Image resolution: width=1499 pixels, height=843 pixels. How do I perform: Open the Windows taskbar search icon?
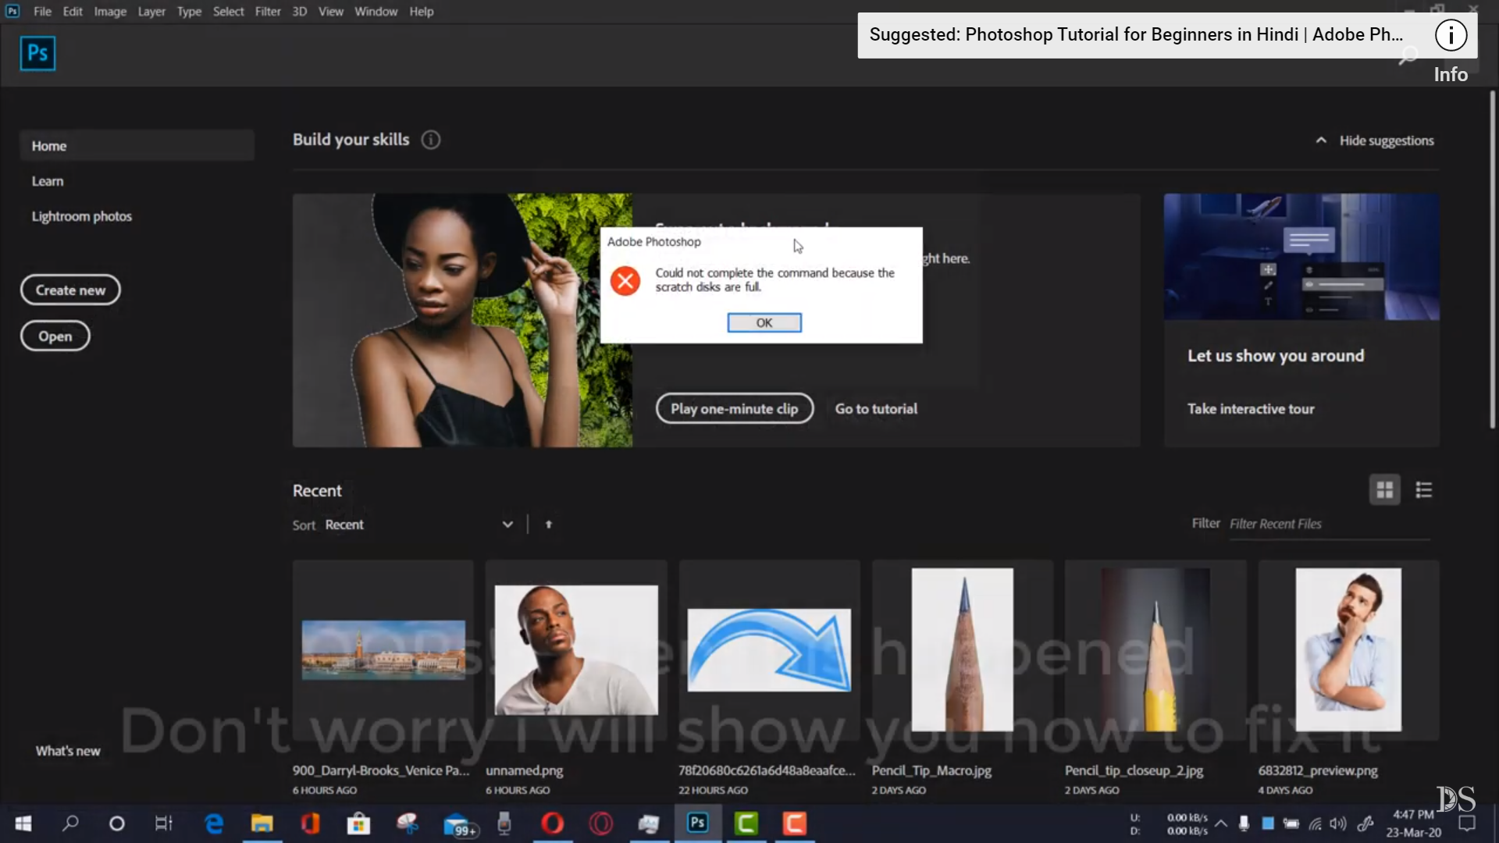point(70,823)
